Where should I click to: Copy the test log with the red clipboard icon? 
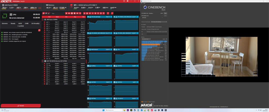coord(39,30)
